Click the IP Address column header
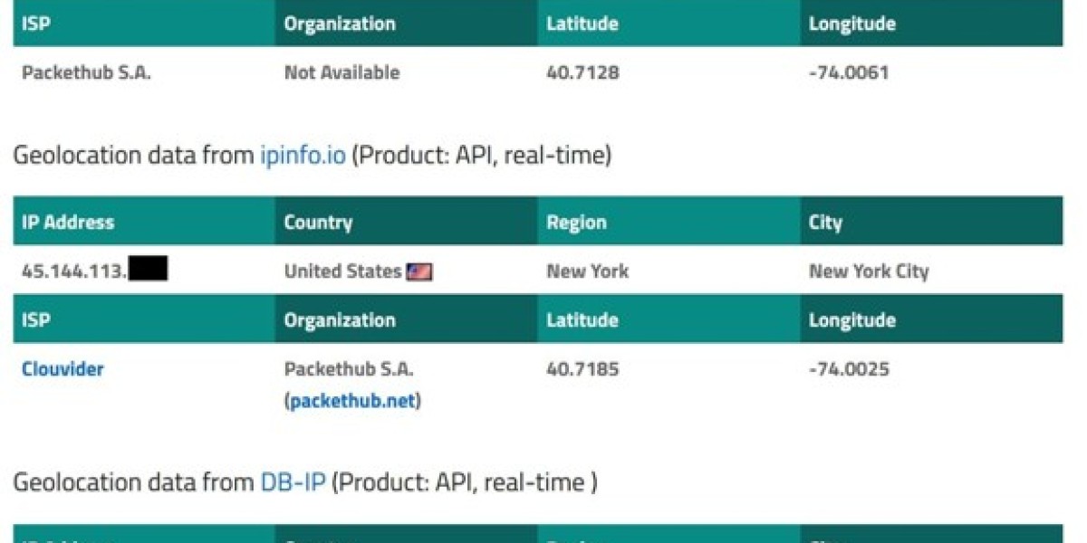Viewport: 1087px width, 543px height. click(68, 223)
